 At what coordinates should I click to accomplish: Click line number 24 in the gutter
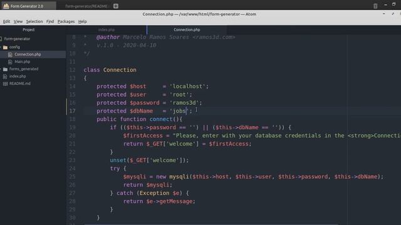73,168
